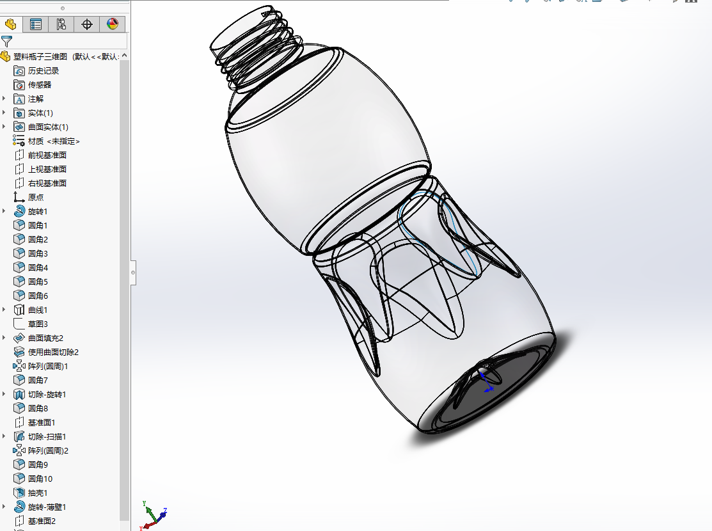Select the 右视基准面 right plane

click(47, 184)
